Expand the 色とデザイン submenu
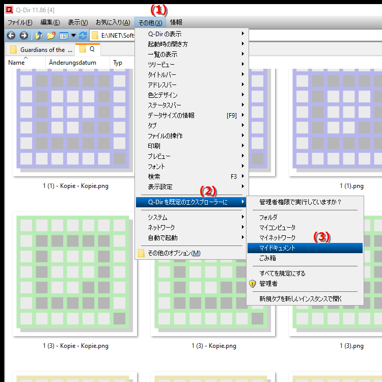 point(191,95)
